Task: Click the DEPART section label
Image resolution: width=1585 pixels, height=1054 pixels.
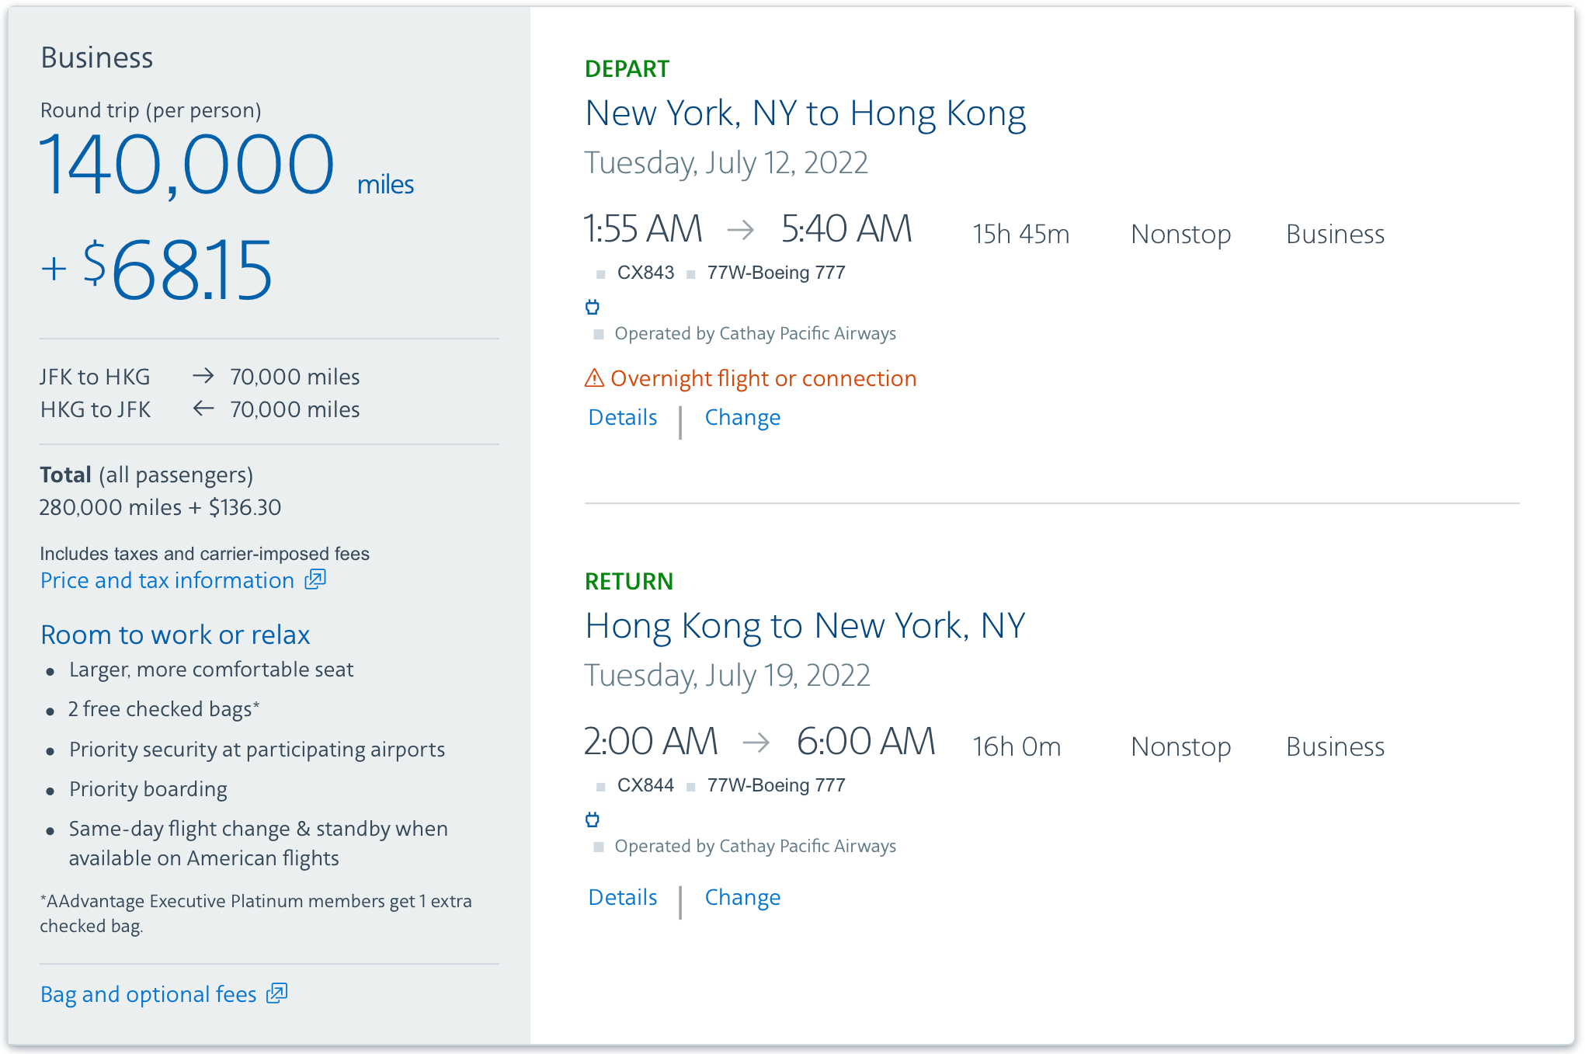Action: click(627, 68)
